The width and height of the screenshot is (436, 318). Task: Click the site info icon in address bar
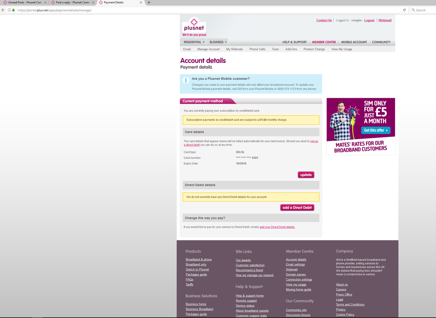coord(10,10)
